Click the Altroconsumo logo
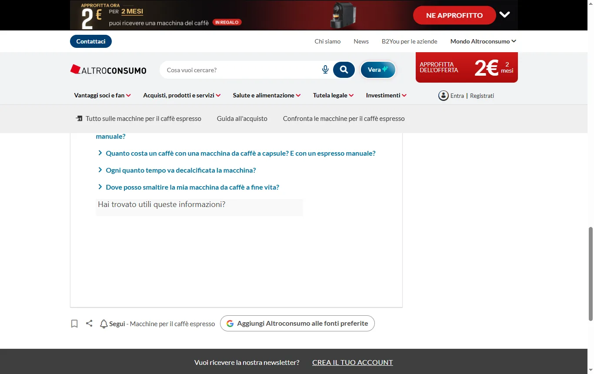This screenshot has width=594, height=374. (x=108, y=70)
